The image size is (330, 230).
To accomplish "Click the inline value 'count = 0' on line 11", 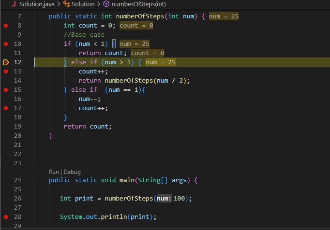I will 147,53.
